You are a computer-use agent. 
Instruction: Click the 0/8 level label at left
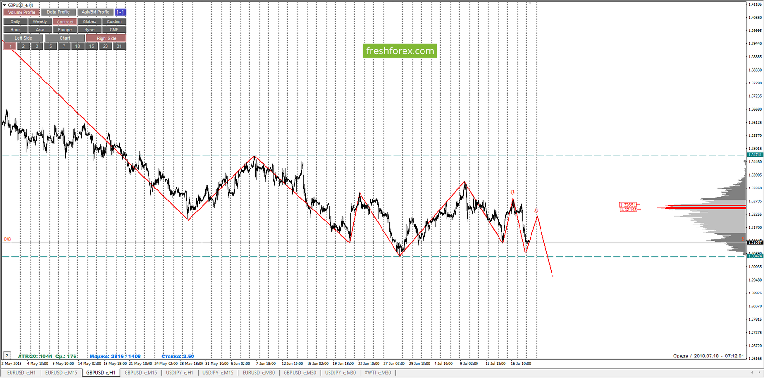(x=7, y=239)
